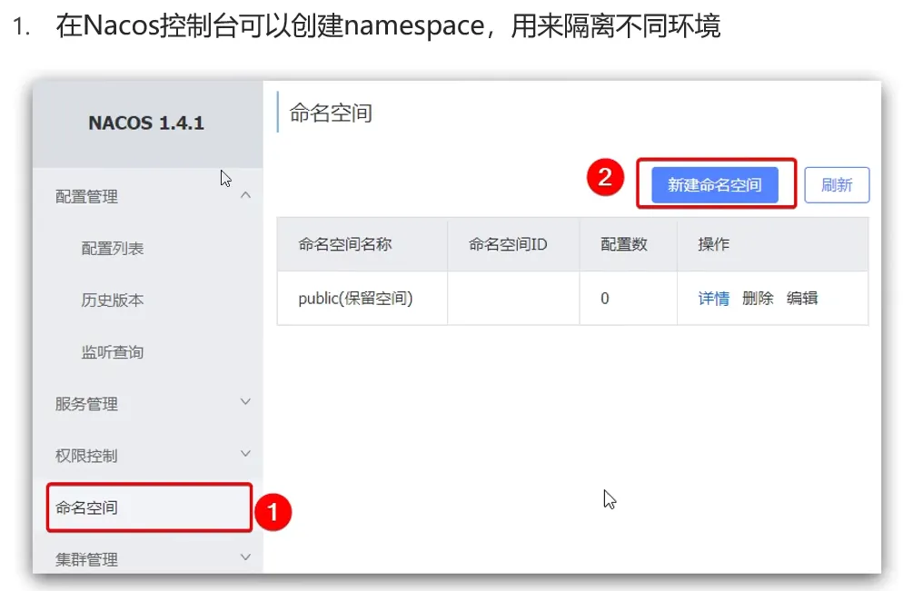Image resolution: width=913 pixels, height=591 pixels.
Task: Open the 命名空间 sidebar menu item
Action: click(87, 507)
